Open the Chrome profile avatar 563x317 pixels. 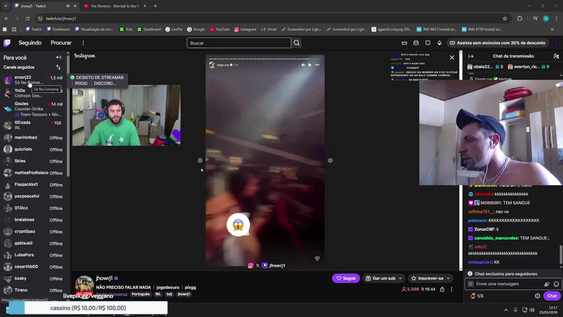[546, 18]
